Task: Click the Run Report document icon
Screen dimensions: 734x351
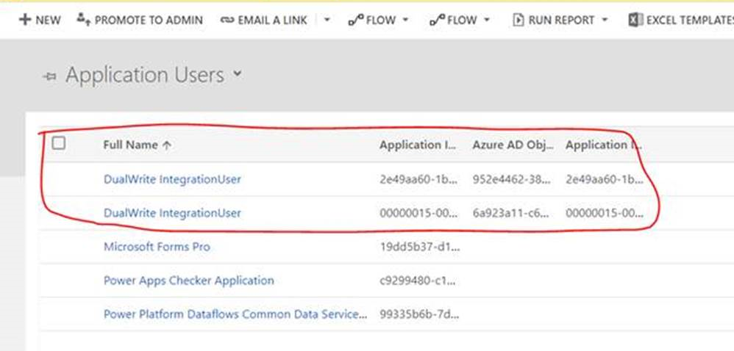Action: 518,20
